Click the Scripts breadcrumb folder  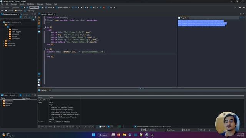pos(18,11)
